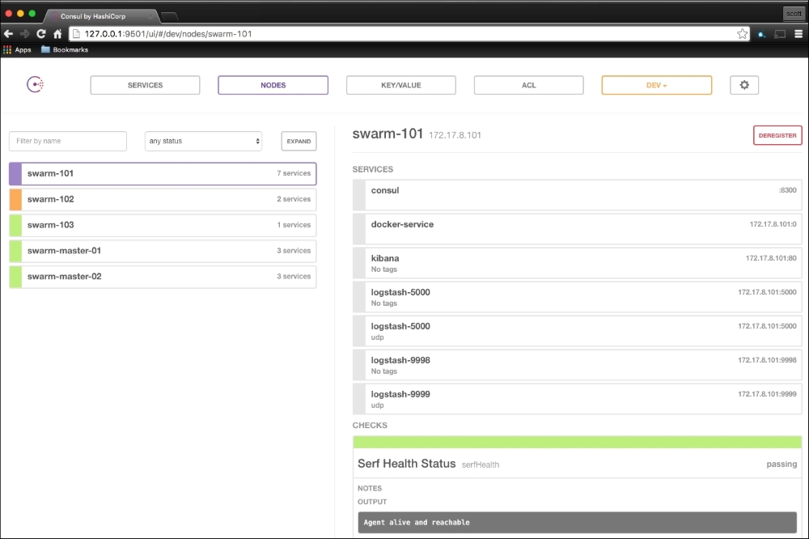Select the swarm-102 node
Viewport: 809px width, 539px height.
162,199
